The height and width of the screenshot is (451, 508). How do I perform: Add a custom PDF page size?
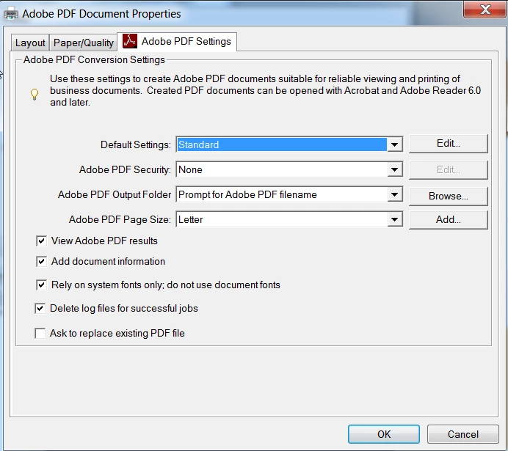tap(448, 220)
